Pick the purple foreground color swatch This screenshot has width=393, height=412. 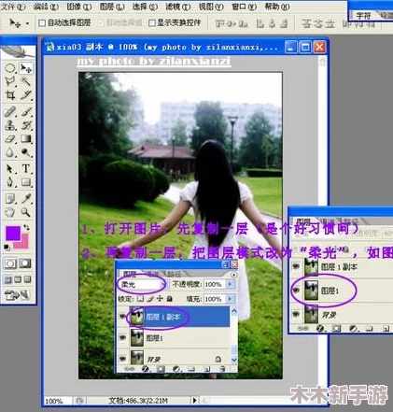tap(12, 233)
